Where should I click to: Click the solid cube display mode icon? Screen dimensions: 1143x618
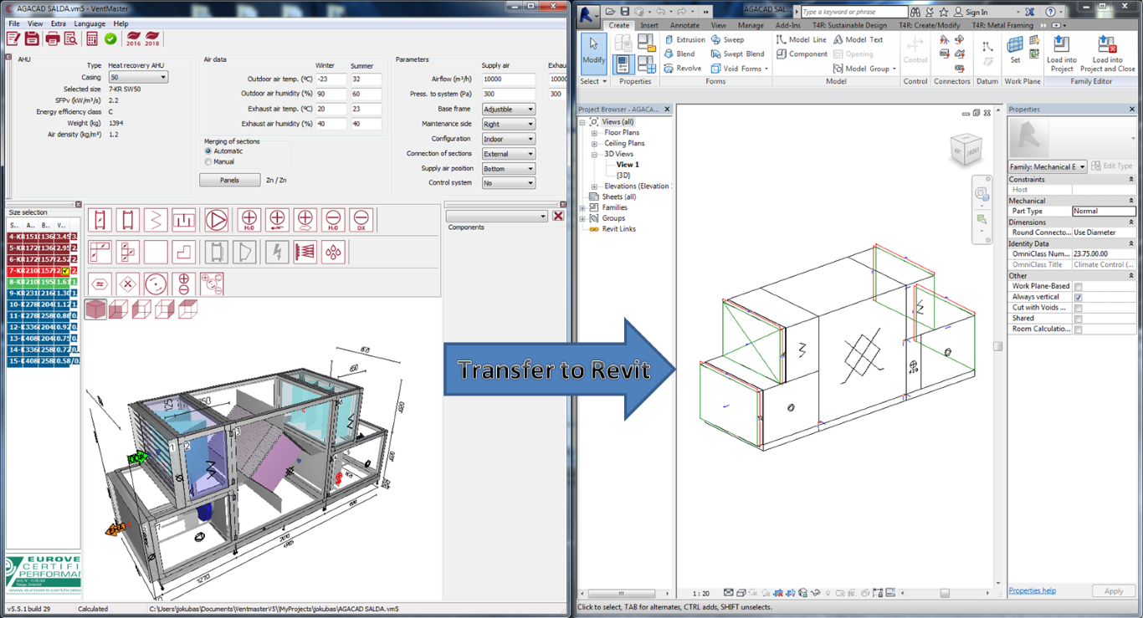click(x=95, y=309)
